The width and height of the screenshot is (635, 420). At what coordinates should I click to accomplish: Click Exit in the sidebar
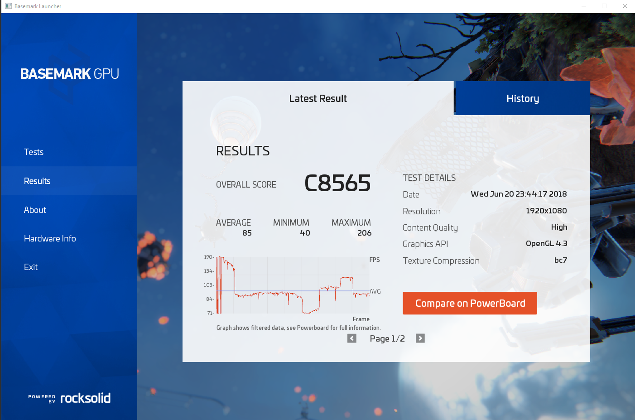[31, 267]
